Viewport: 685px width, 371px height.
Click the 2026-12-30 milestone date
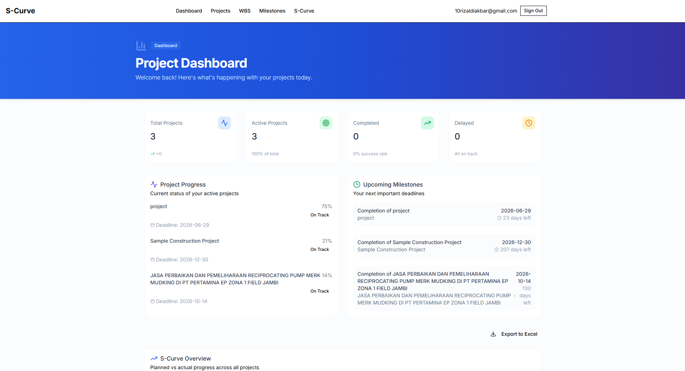click(x=516, y=242)
